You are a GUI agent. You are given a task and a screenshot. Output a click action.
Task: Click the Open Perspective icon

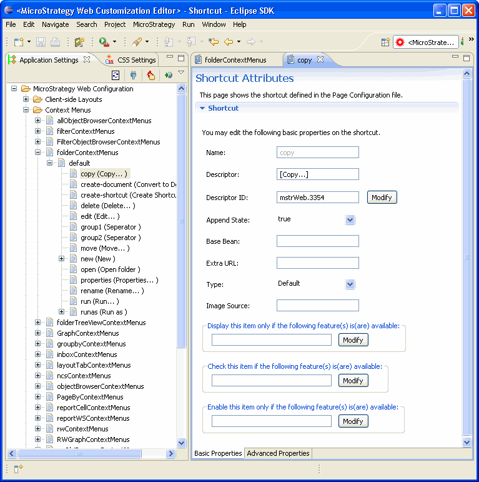click(x=385, y=42)
